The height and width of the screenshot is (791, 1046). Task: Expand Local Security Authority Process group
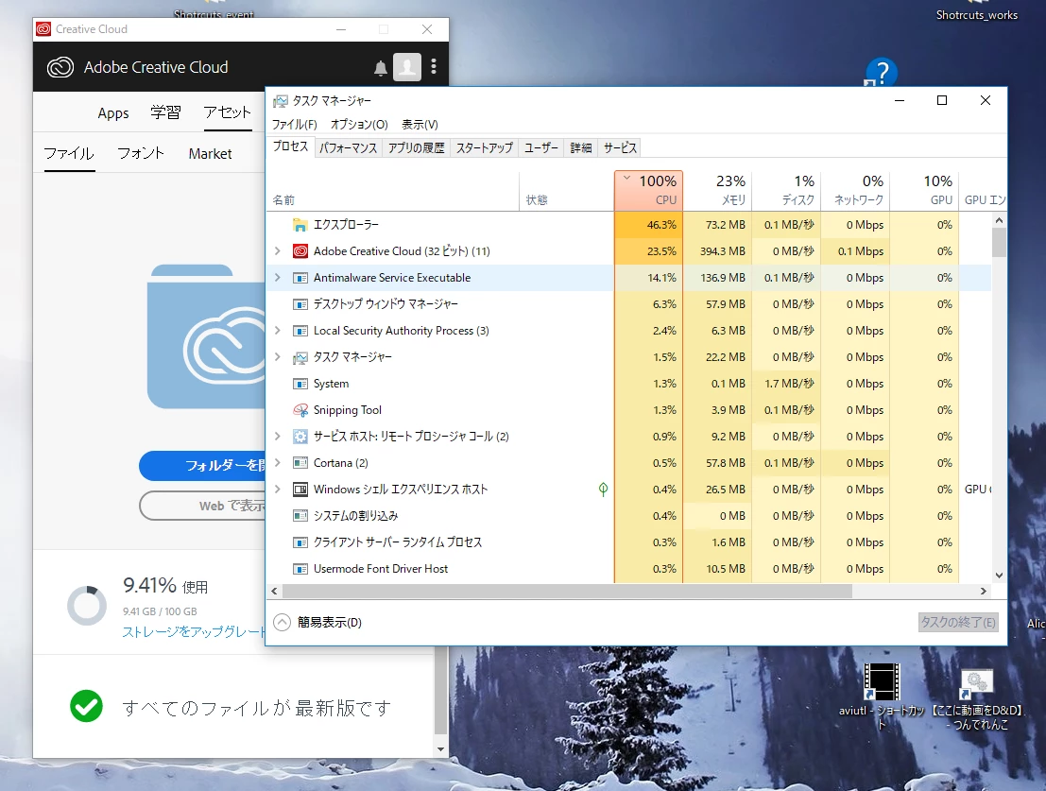point(278,331)
